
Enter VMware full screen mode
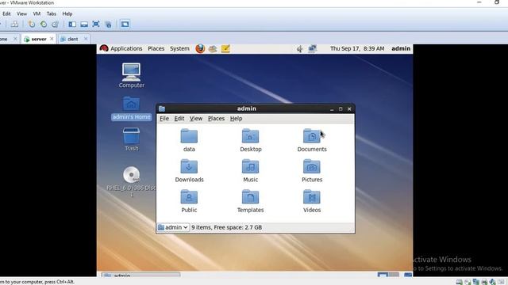[96, 25]
